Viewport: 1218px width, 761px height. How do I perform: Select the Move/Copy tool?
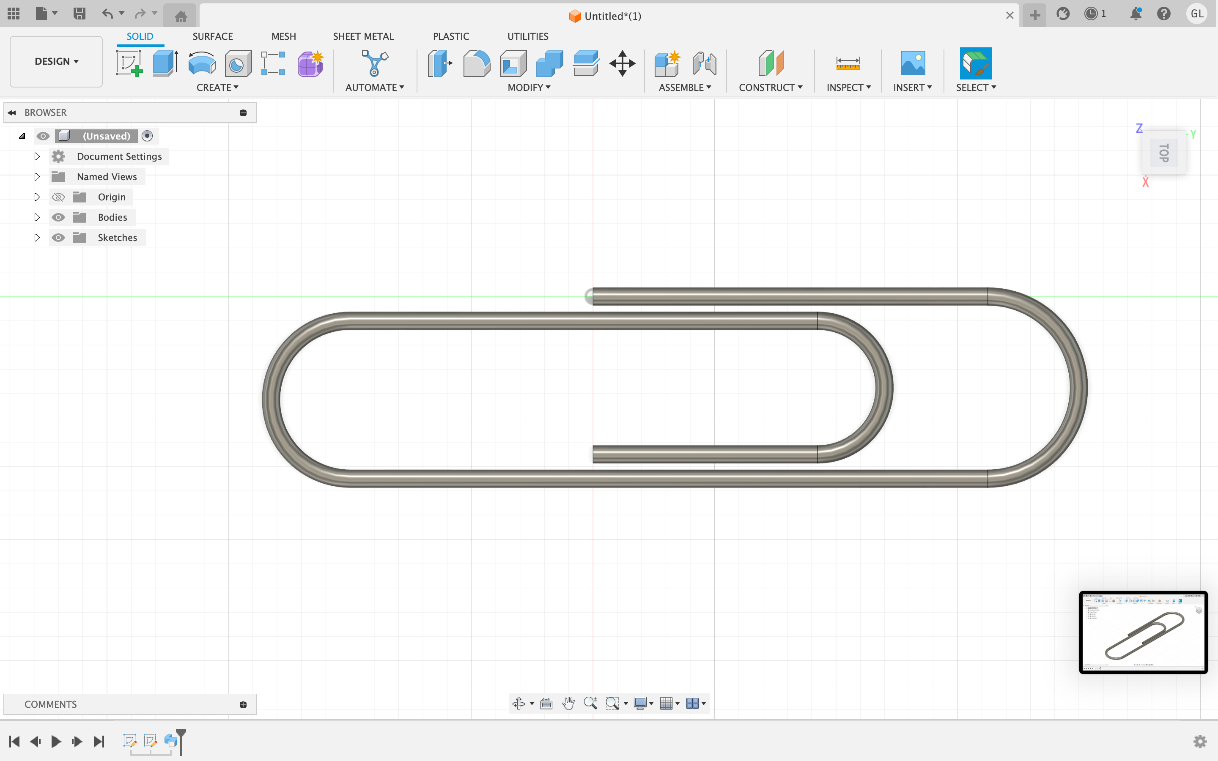[x=622, y=63]
